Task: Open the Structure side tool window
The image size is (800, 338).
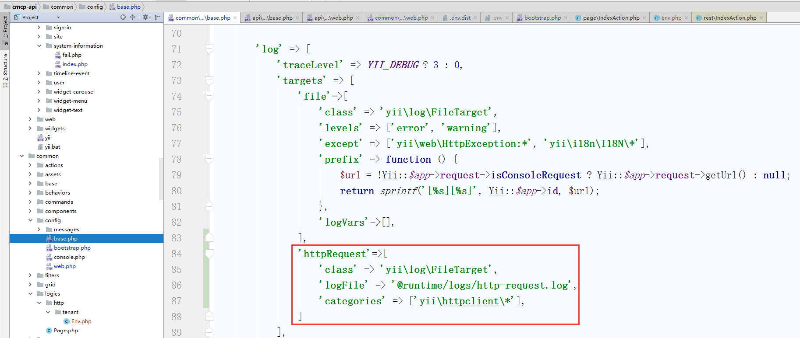Action: click(5, 70)
